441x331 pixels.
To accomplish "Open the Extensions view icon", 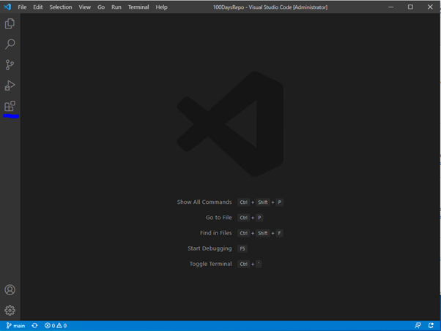I will coord(10,107).
